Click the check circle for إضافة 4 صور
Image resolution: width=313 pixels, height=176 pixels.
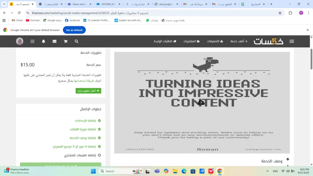100,147
